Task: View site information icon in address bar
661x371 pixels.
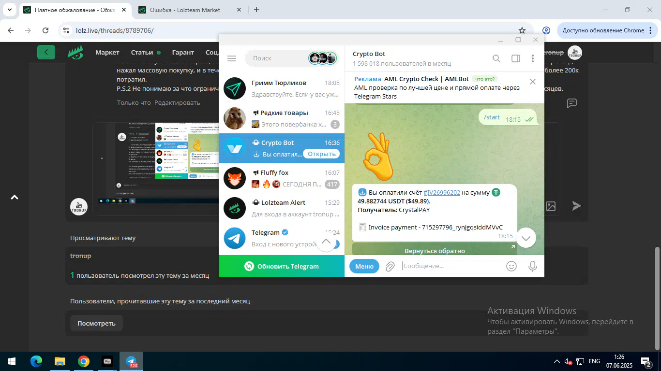Action: point(67,30)
